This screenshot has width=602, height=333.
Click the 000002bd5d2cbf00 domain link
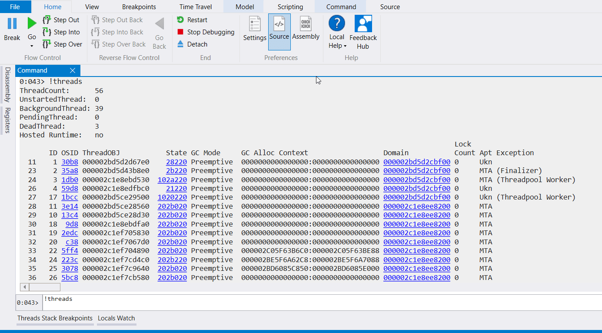[416, 161]
